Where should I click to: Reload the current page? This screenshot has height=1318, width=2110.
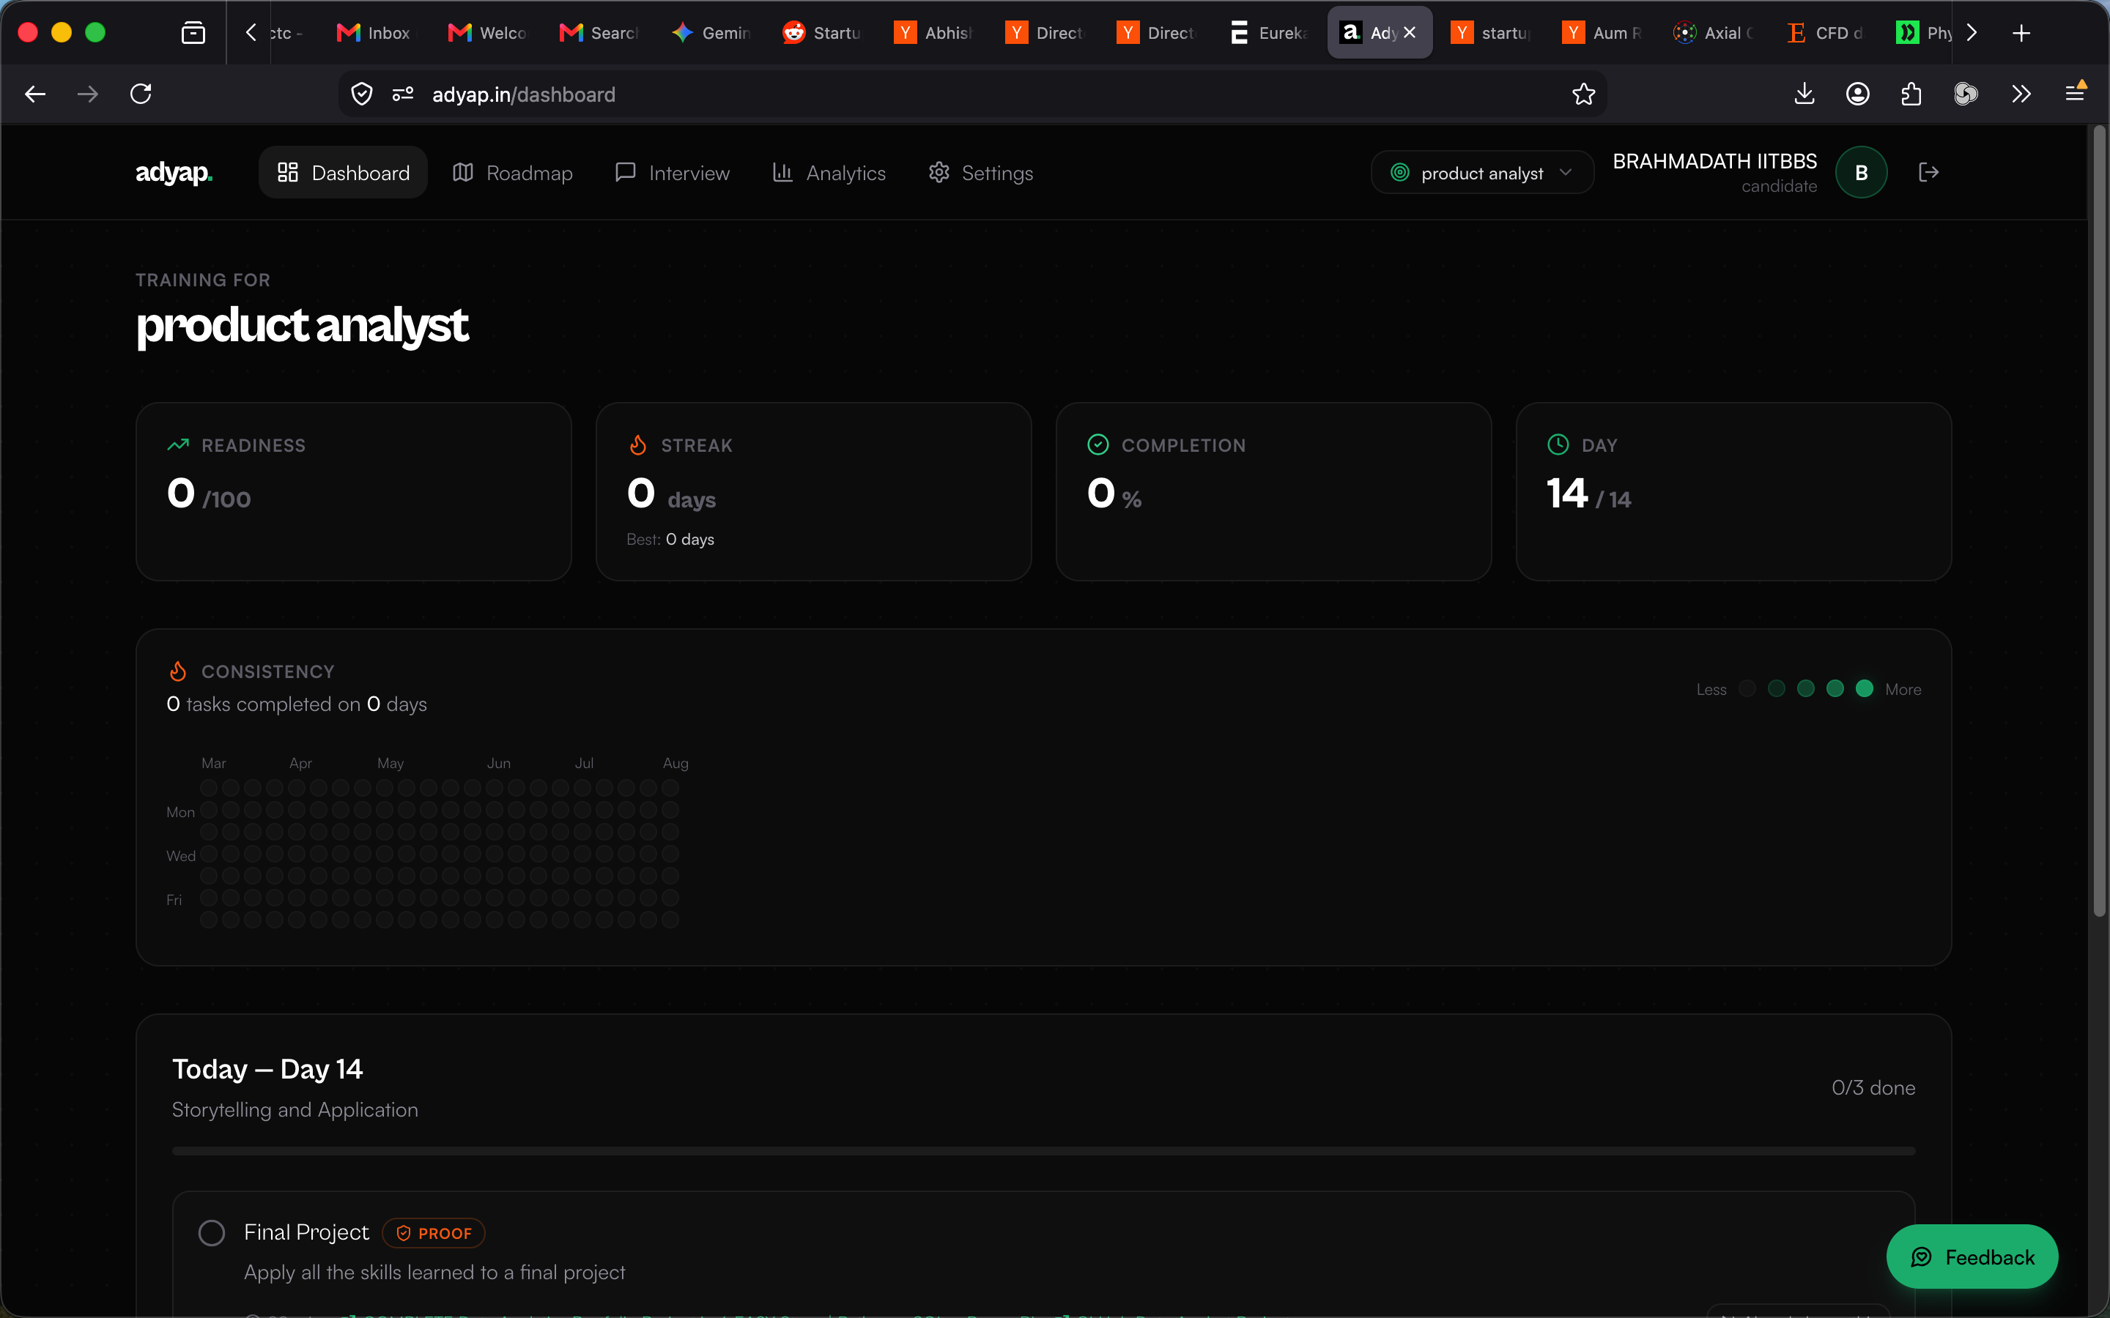pyautogui.click(x=141, y=94)
